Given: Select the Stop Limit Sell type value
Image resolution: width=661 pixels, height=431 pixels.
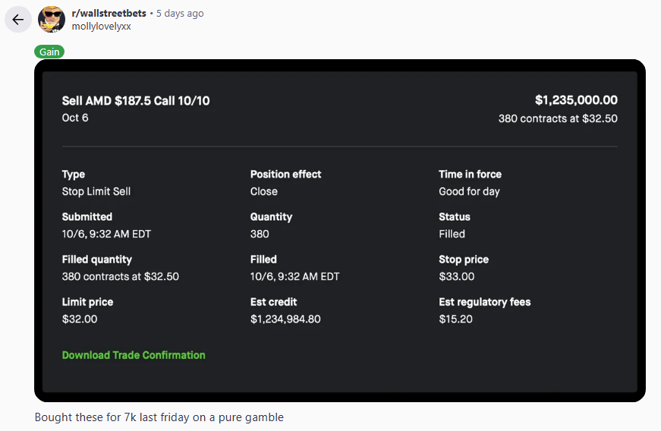Looking at the screenshot, I should 96,191.
